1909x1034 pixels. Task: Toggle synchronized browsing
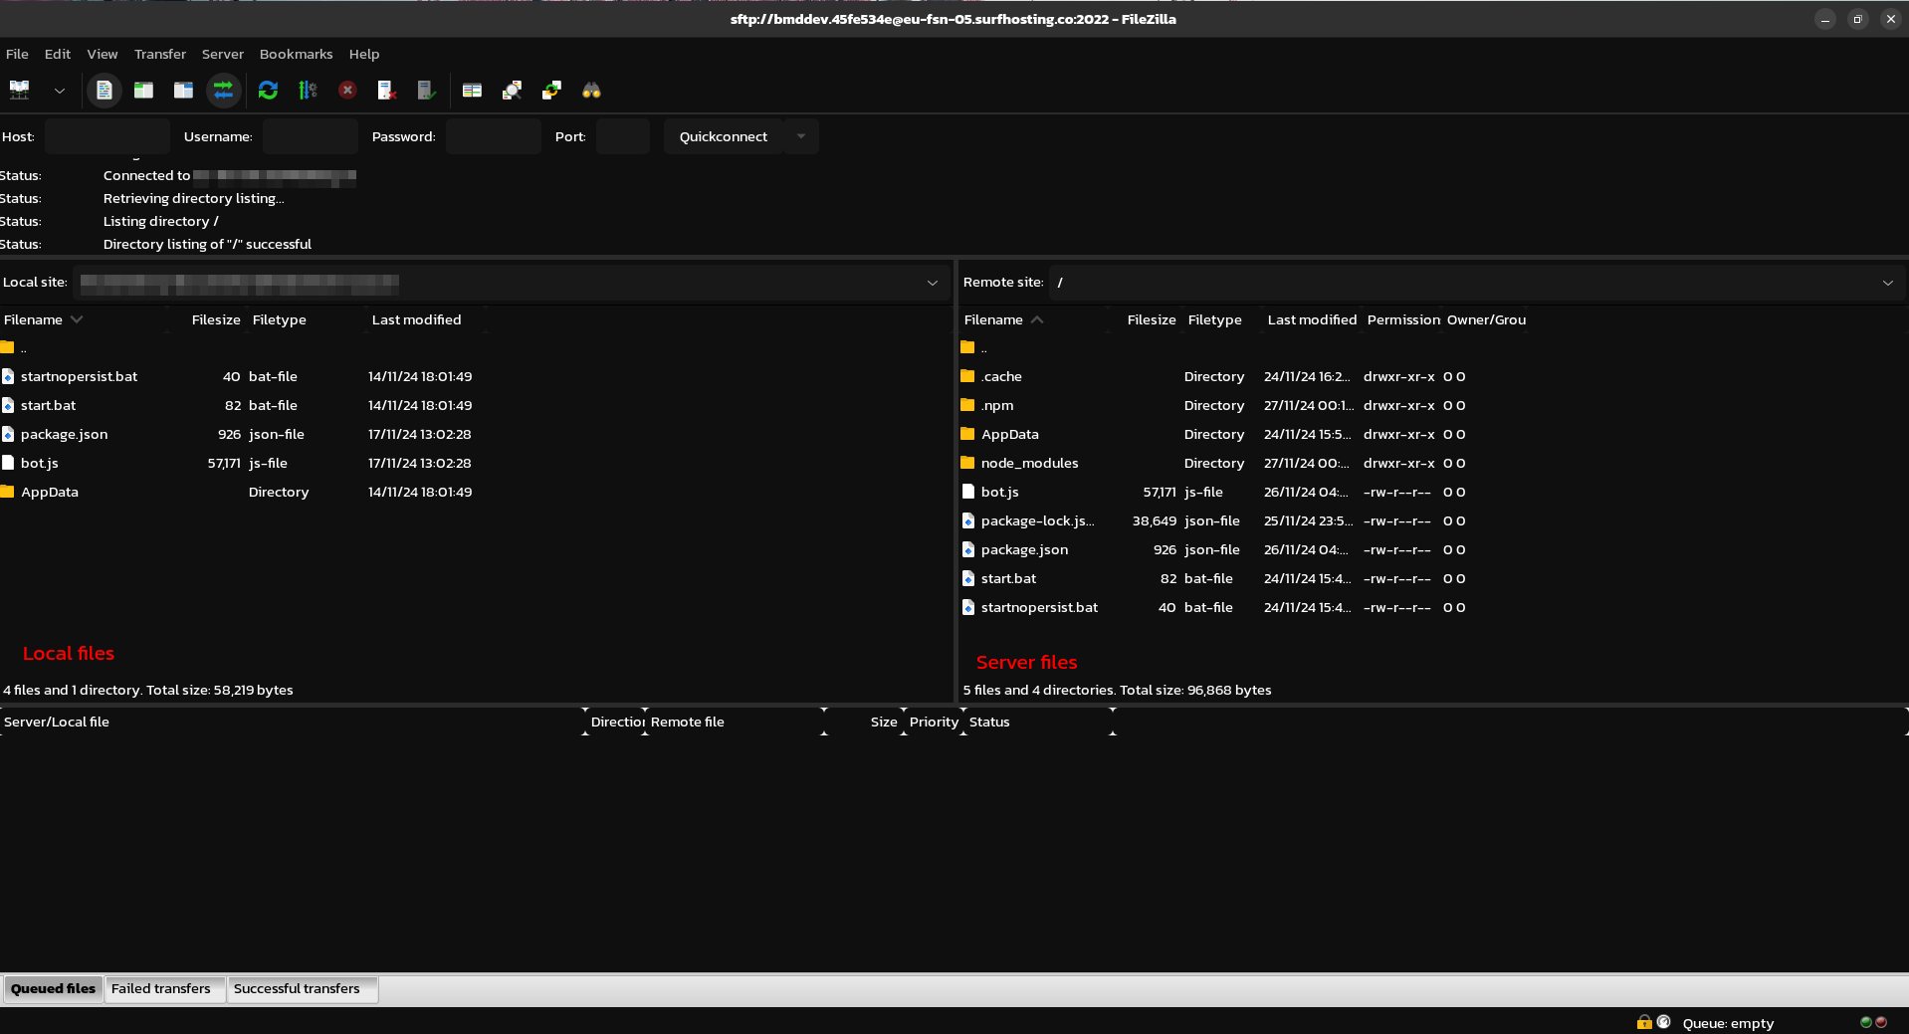point(551,91)
